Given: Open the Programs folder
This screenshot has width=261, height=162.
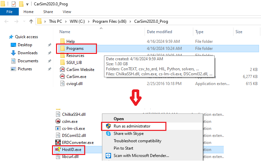Looking at the screenshot, I should [75, 49].
